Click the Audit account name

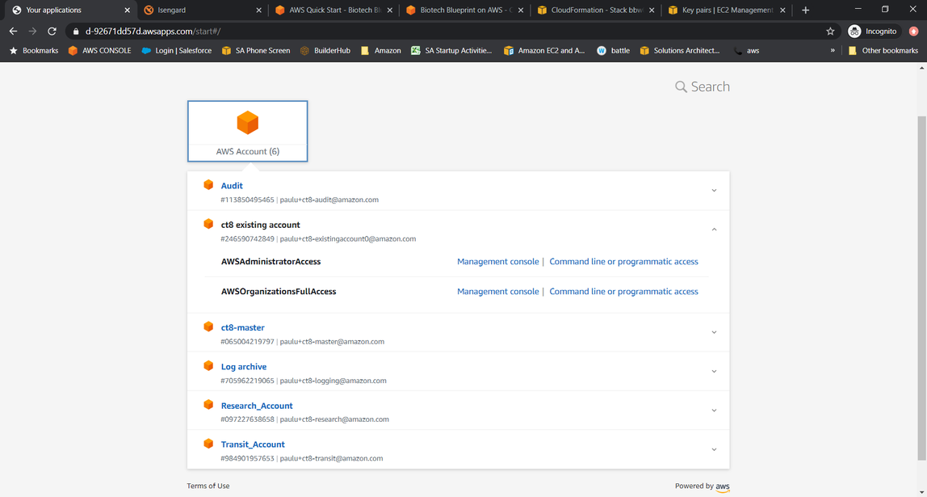pos(232,186)
